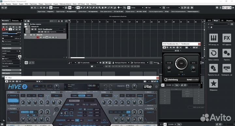Image resolution: width=235 pixels, height=126 pixels.
Task: Open Favorites star tile
Action: [213, 83]
